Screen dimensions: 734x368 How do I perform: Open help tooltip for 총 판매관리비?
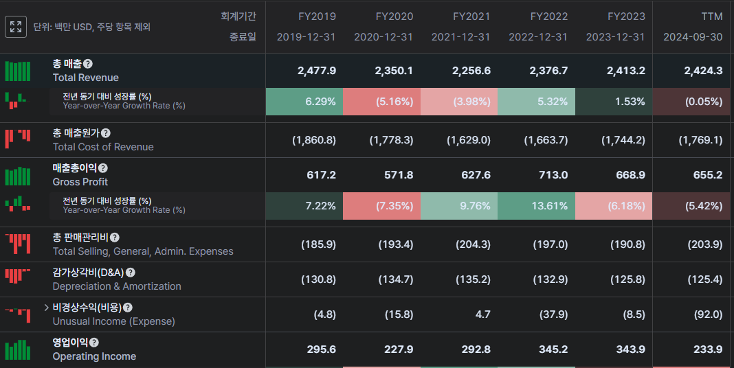114,238
